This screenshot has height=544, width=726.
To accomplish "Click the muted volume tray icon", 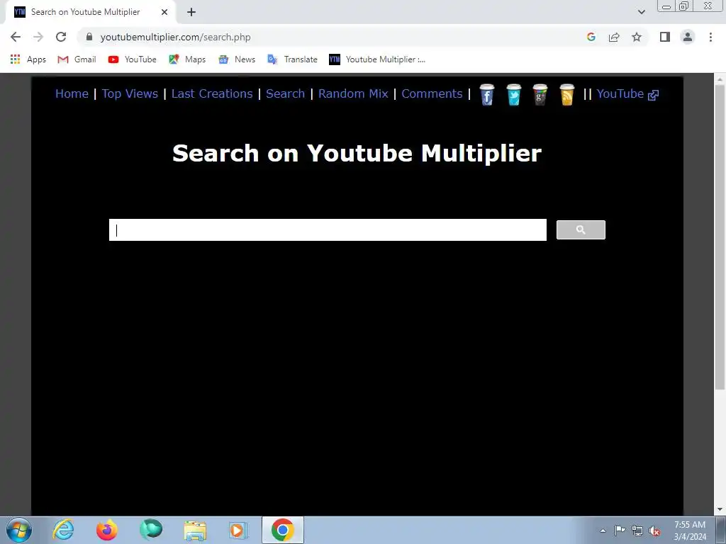I will coord(654,531).
